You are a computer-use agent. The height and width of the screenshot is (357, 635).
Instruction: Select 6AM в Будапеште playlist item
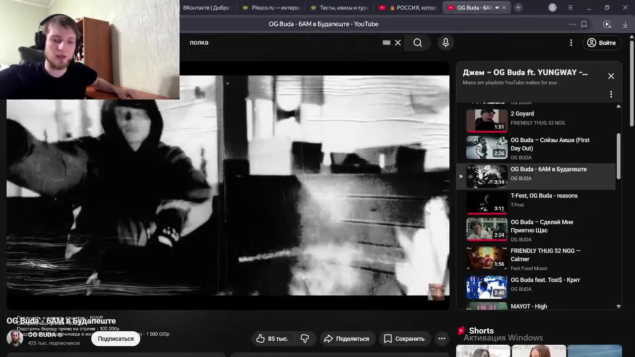pyautogui.click(x=536, y=176)
